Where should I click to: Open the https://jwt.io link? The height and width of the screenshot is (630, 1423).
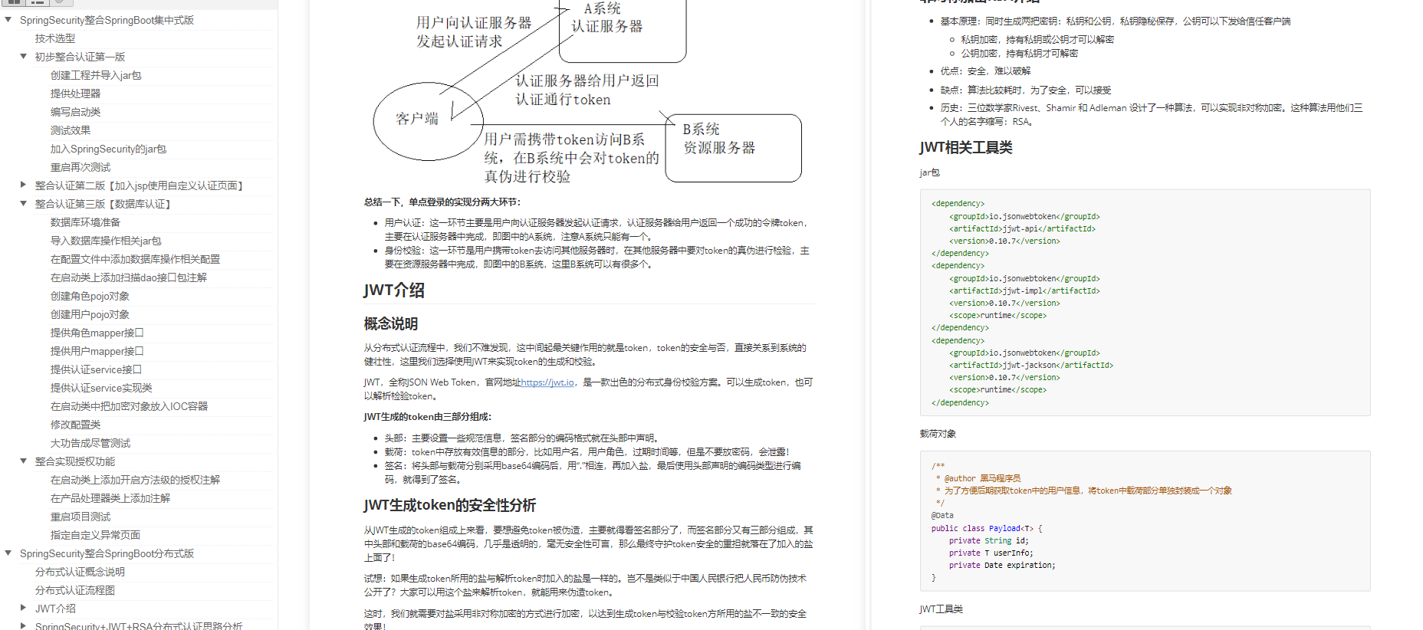tap(547, 382)
